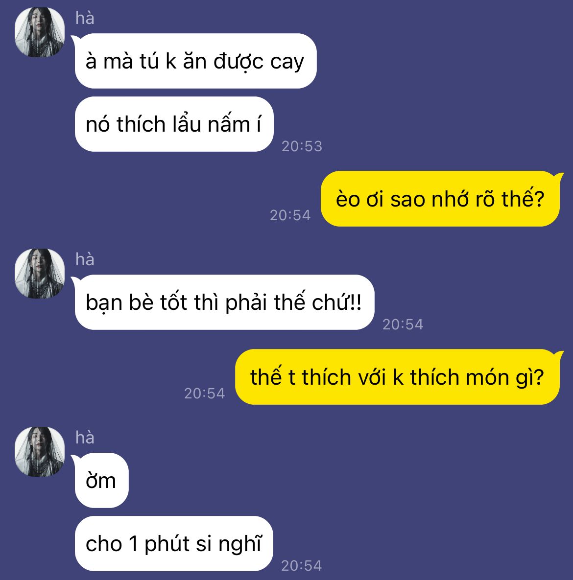Tap timestamp after 'cho 1 phút si nghĩ'

(x=302, y=566)
